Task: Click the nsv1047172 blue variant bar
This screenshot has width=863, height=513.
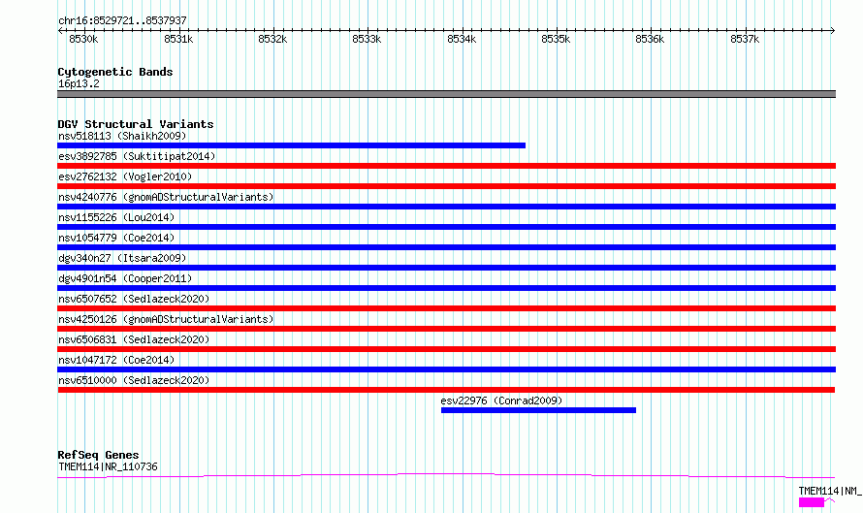Action: tap(446, 369)
